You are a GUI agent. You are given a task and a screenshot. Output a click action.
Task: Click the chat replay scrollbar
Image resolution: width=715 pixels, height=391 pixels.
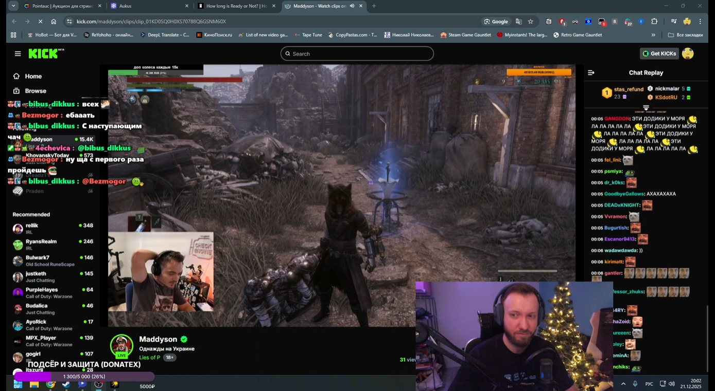[x=708, y=339]
